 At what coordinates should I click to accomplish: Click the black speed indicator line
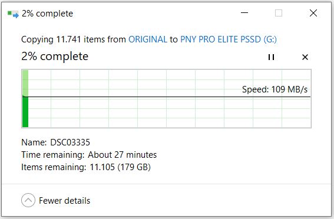point(166,97)
